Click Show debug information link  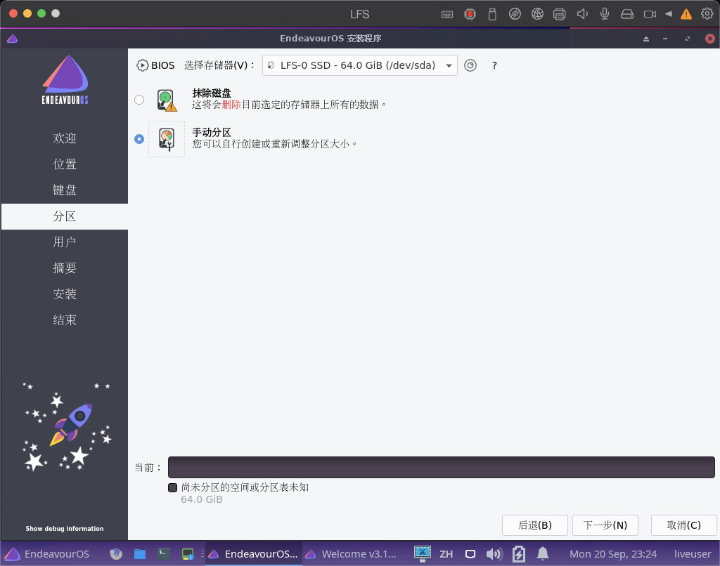(64, 528)
